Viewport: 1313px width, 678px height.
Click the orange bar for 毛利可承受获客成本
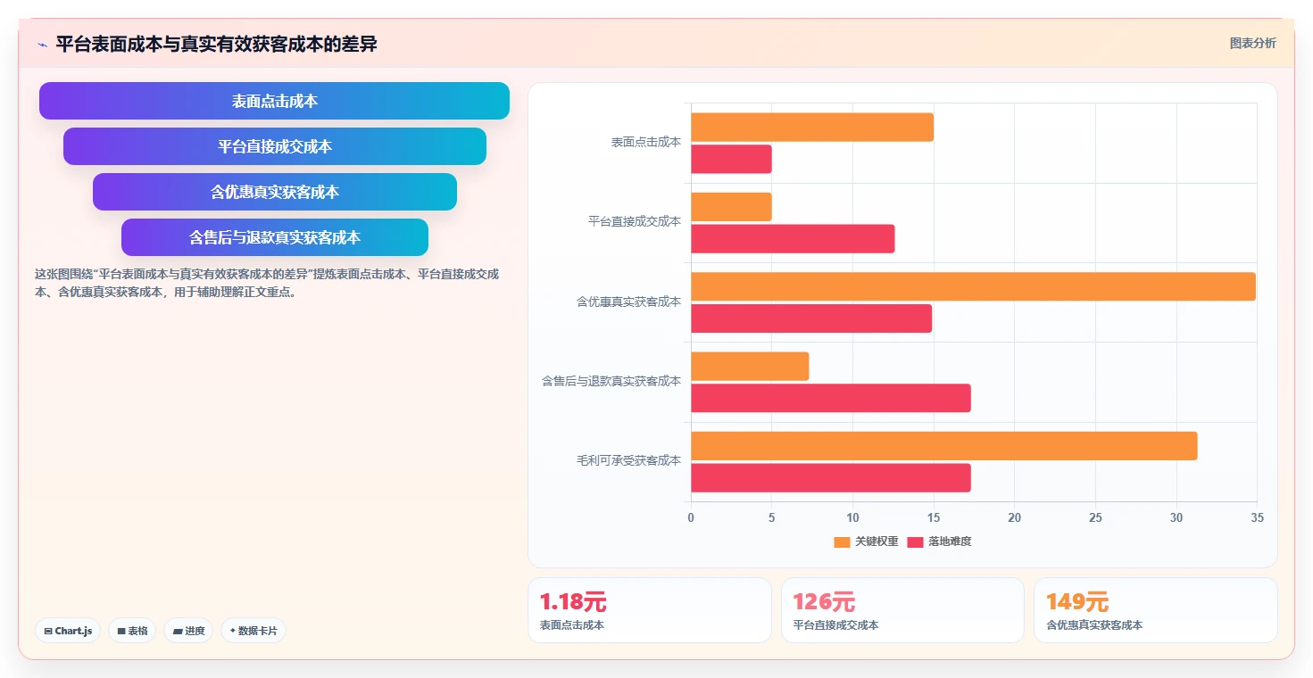coord(944,446)
